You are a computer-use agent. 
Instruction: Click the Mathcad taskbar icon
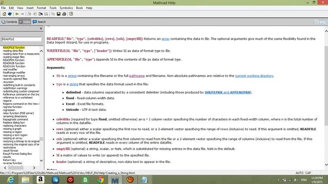click(115, 179)
